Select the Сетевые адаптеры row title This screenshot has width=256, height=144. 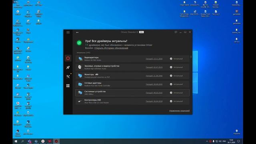[93, 83]
